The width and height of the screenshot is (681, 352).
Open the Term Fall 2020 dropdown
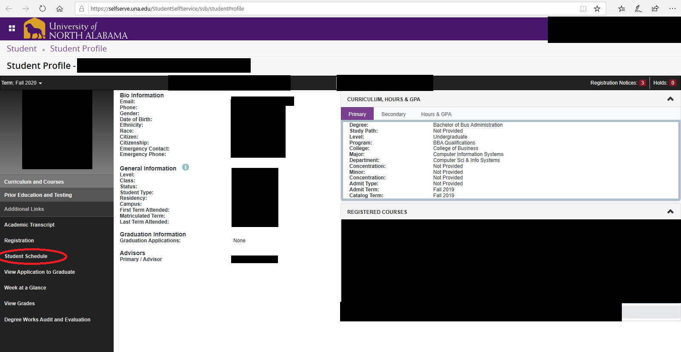[x=22, y=83]
